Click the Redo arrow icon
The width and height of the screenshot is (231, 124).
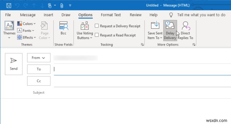pos(25,5)
